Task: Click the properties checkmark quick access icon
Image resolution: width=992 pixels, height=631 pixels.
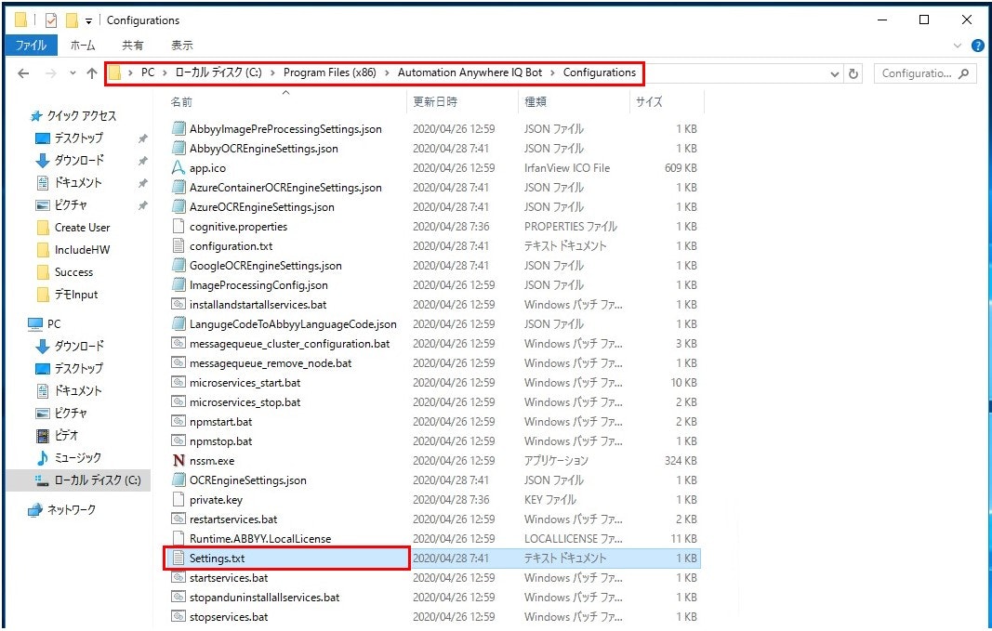Action: pyautogui.click(x=51, y=20)
